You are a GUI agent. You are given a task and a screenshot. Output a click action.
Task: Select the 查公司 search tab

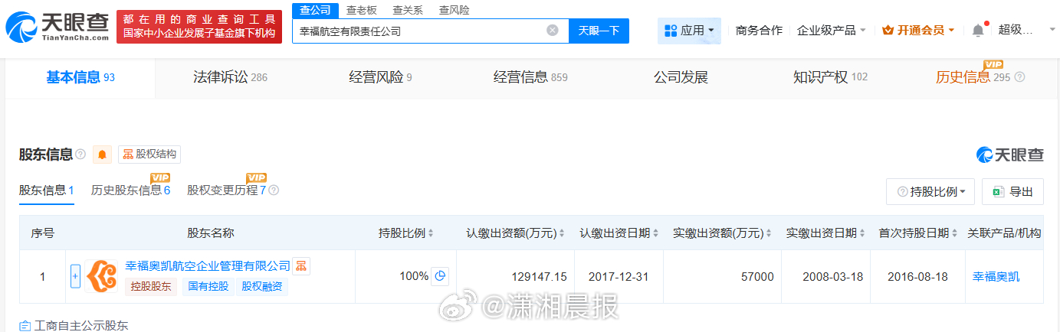click(x=315, y=10)
